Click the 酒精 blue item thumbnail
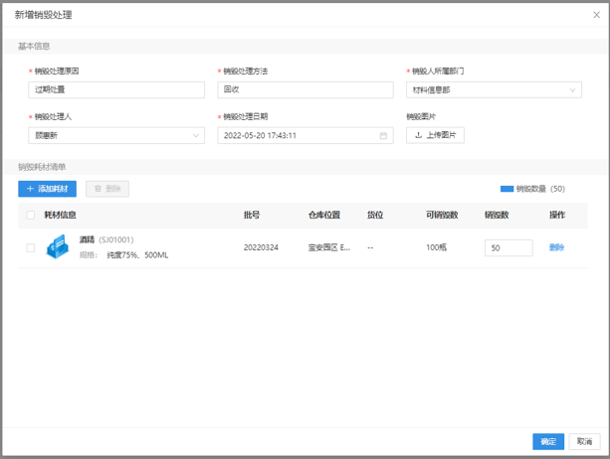Viewport: 610px width, 459px height. (x=58, y=246)
